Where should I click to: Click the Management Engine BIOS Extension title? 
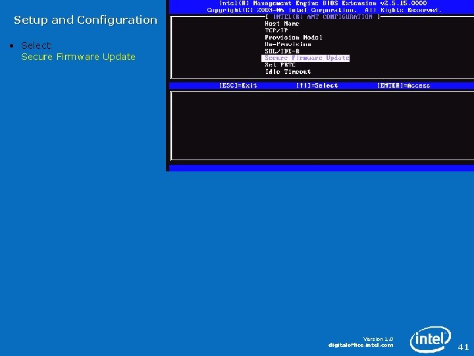pos(323,3)
